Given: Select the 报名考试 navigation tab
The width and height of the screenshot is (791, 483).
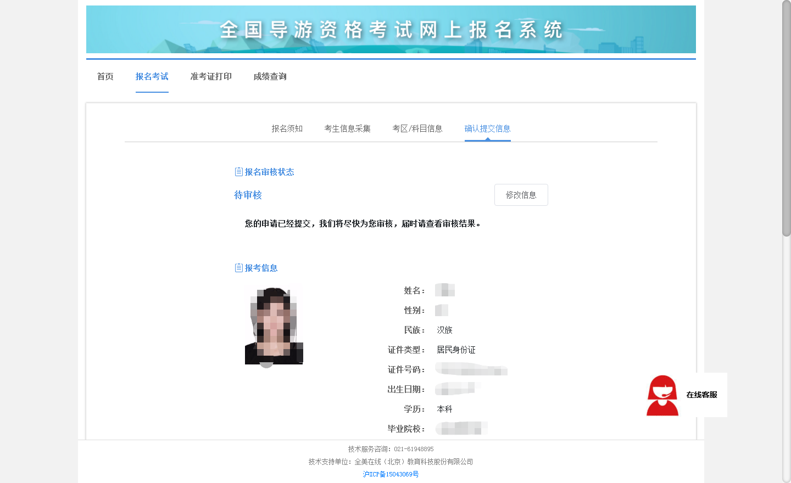Looking at the screenshot, I should 152,76.
